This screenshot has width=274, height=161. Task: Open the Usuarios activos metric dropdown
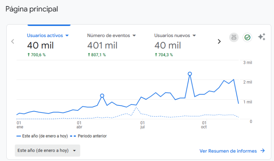coord(48,35)
